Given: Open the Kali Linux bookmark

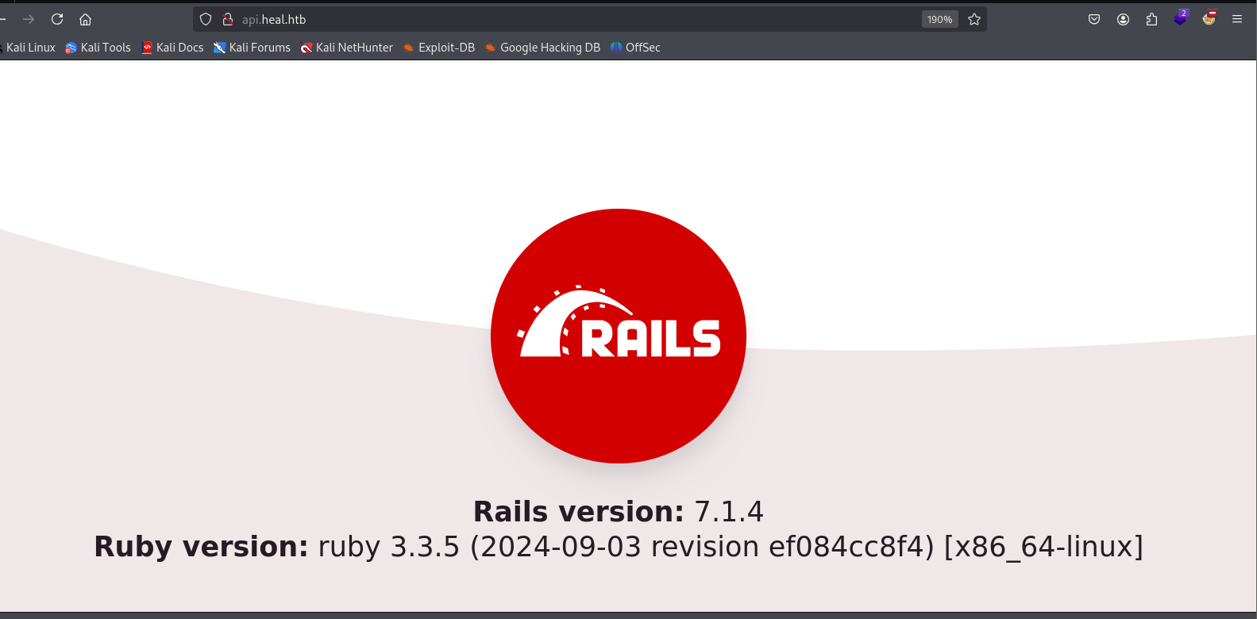Looking at the screenshot, I should click(29, 48).
